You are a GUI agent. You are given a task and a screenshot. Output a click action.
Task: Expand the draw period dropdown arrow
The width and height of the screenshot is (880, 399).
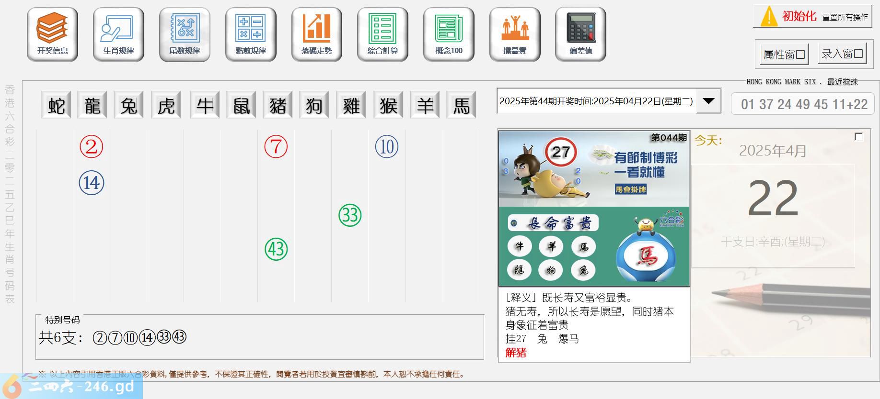[x=708, y=101]
